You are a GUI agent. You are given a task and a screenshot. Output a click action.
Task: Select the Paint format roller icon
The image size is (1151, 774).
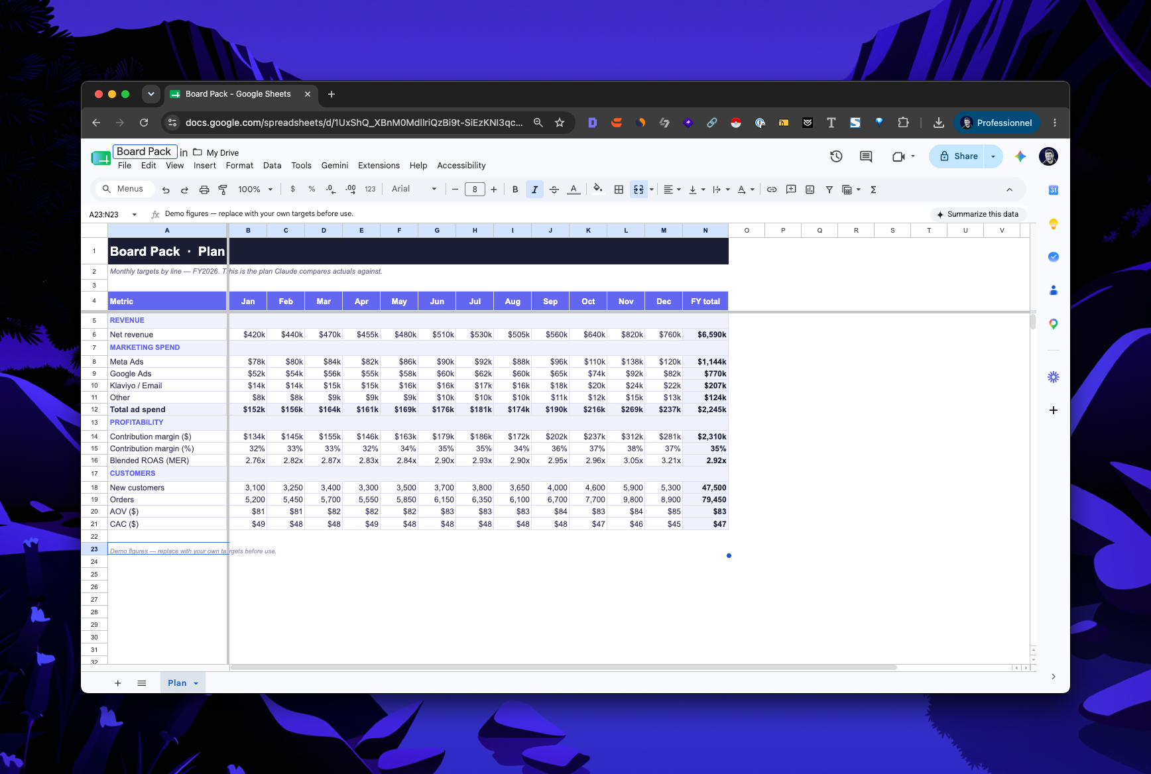coord(223,190)
